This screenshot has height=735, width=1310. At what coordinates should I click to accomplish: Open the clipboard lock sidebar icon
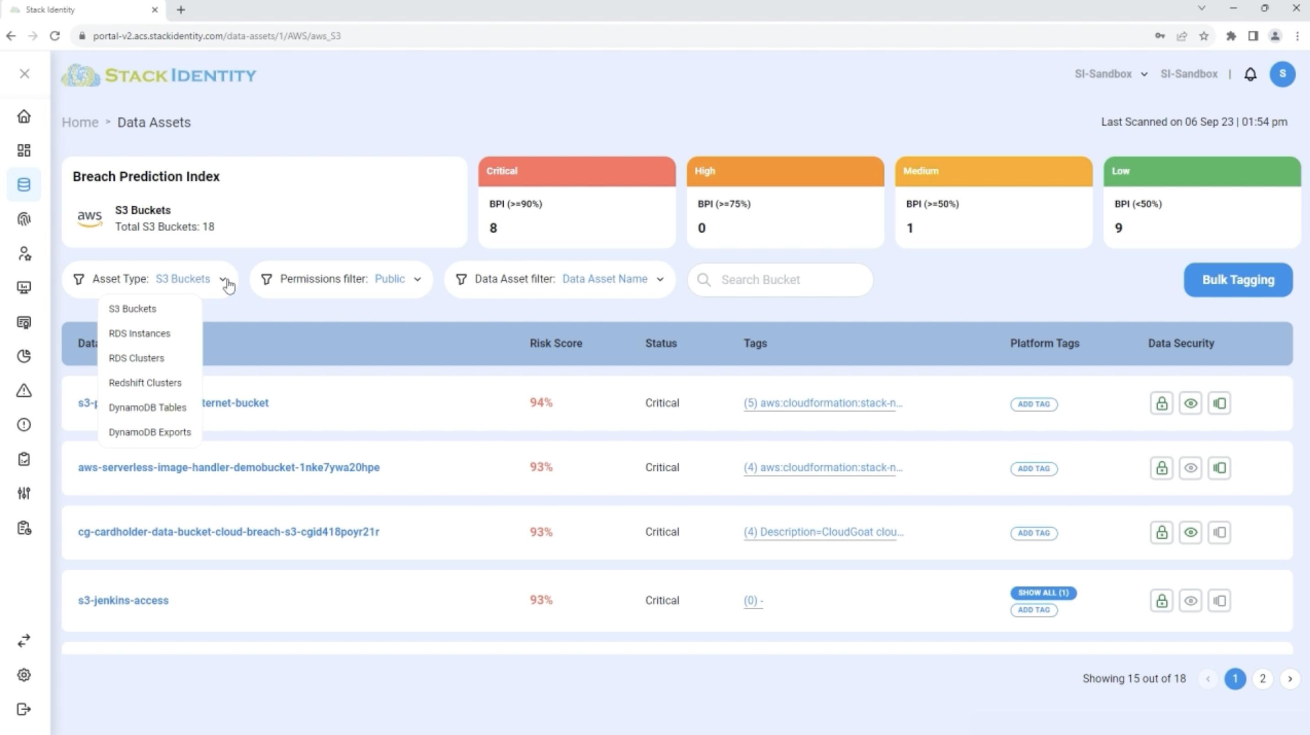click(x=24, y=528)
